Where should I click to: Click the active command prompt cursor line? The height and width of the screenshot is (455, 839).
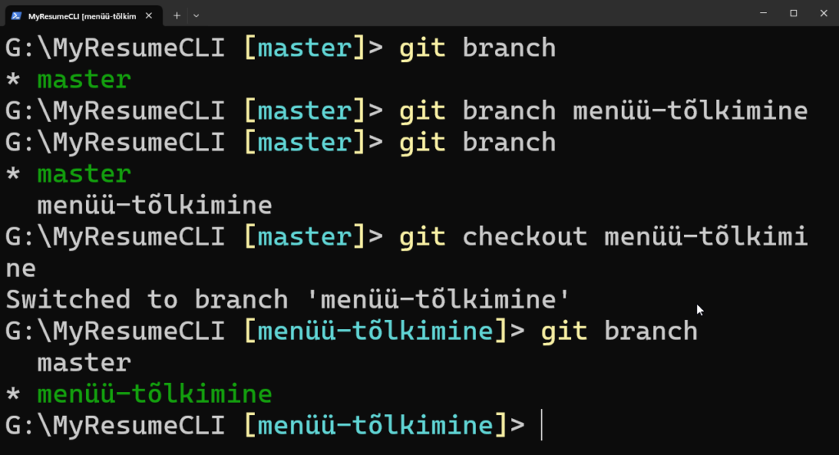[542, 426]
